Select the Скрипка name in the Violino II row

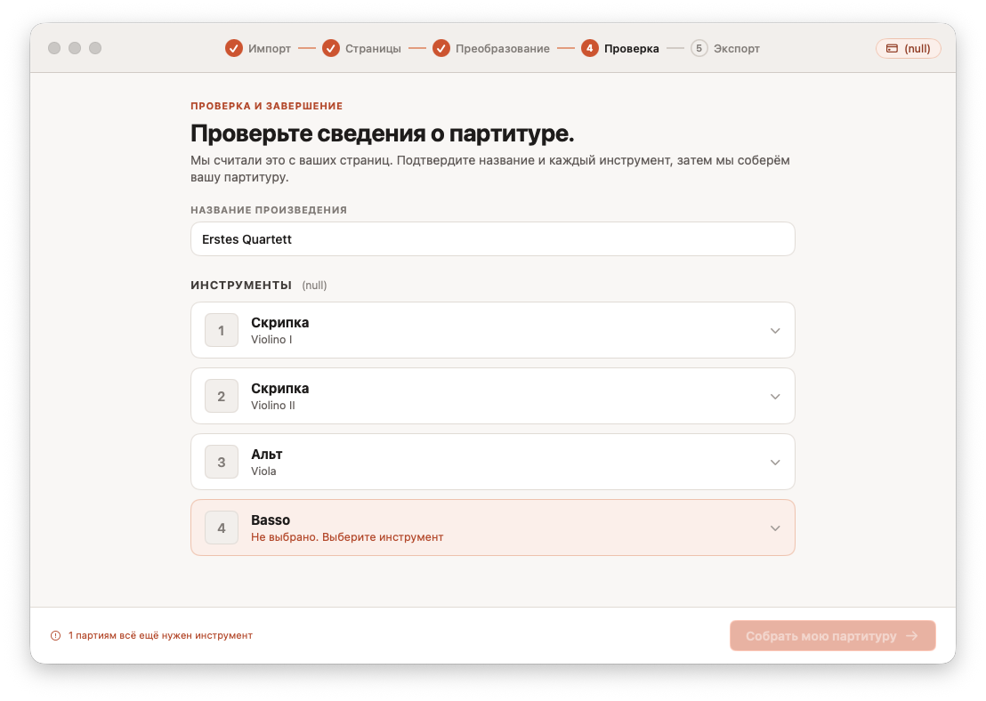[279, 389]
